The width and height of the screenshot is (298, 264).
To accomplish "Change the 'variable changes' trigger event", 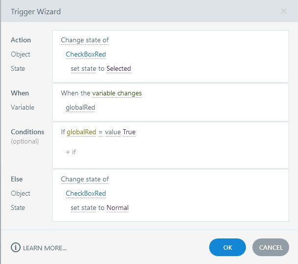I will (117, 93).
